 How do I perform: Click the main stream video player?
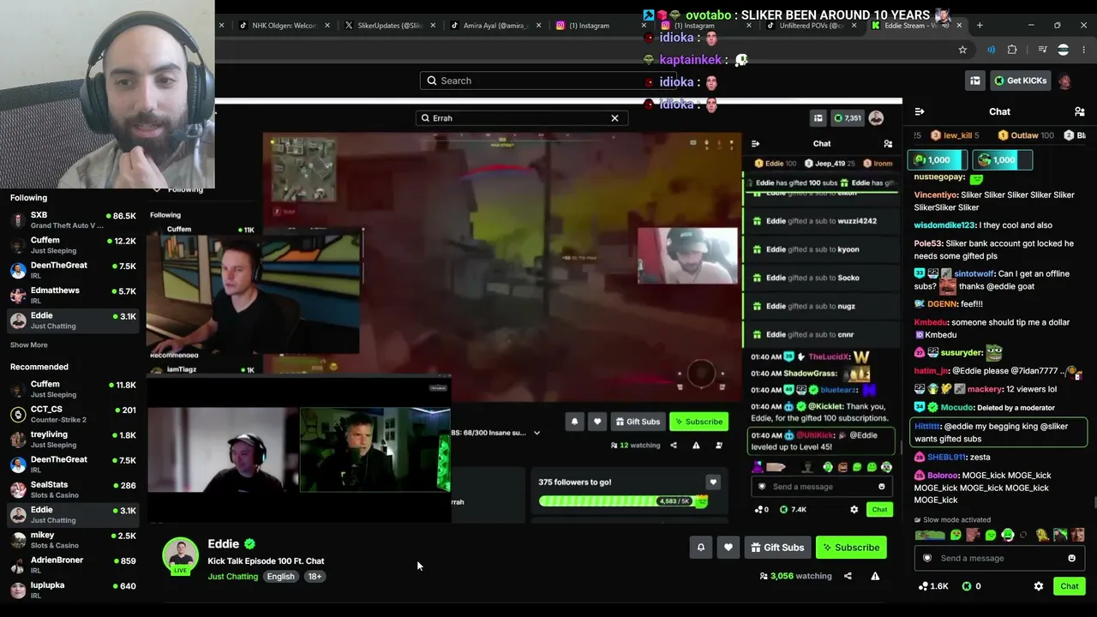523,313
